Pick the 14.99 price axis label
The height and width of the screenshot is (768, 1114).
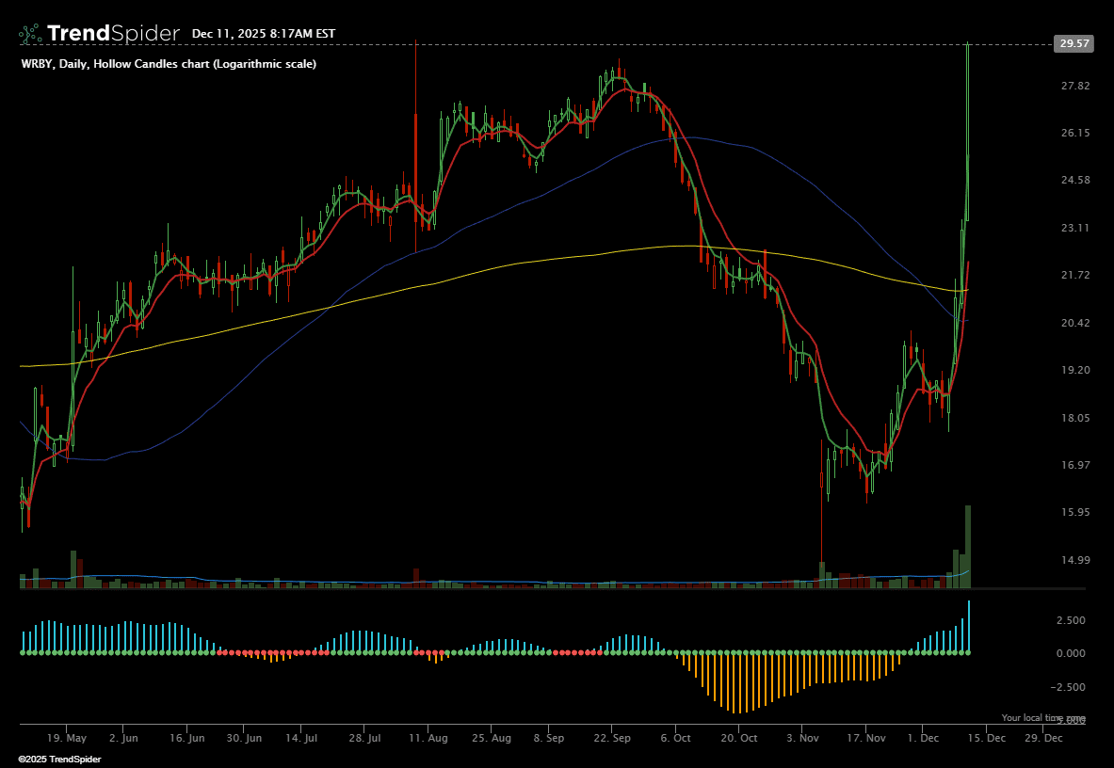pyautogui.click(x=1074, y=560)
